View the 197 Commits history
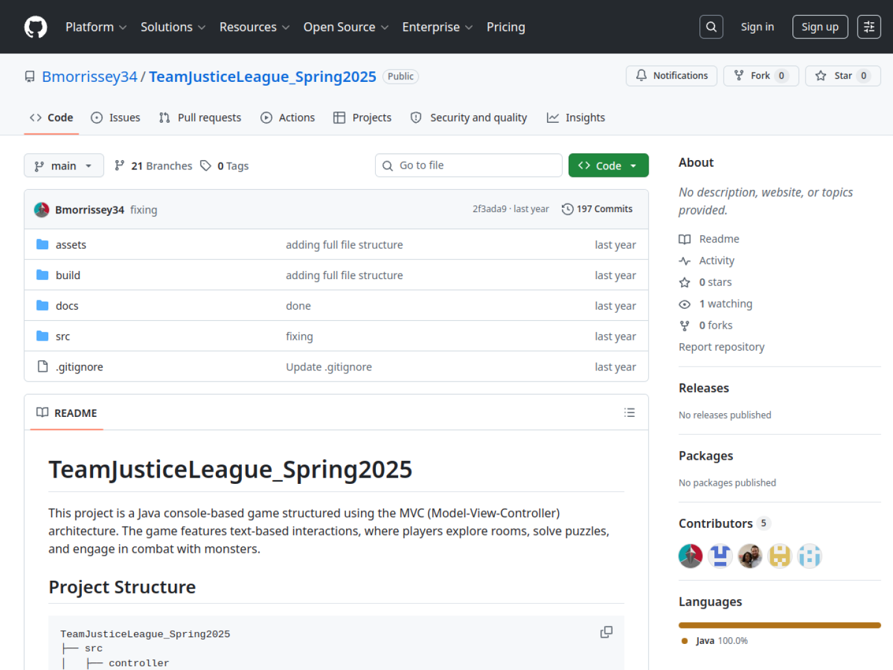 (597, 209)
